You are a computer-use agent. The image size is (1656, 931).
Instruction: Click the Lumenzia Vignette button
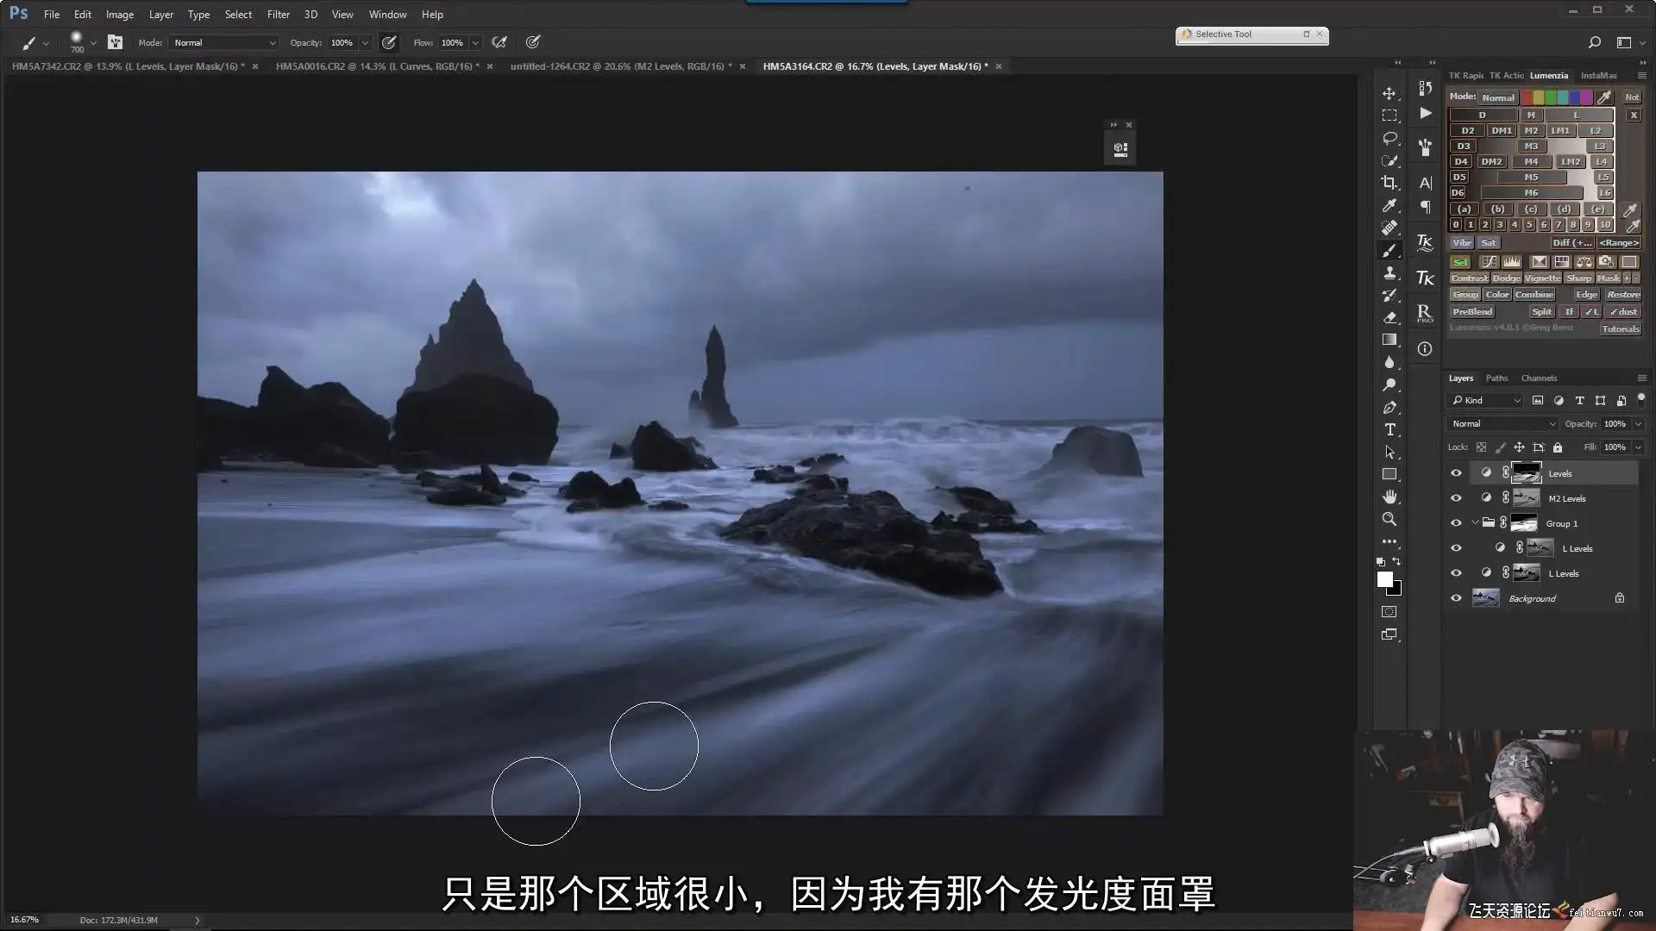coord(1541,278)
